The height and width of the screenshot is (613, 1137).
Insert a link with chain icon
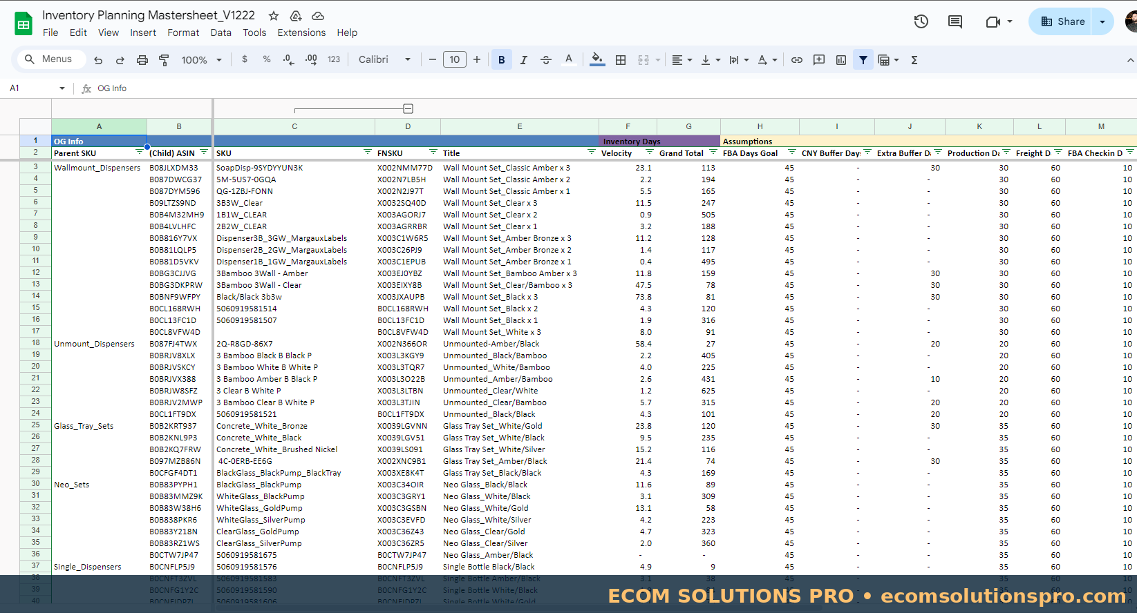pyautogui.click(x=797, y=60)
